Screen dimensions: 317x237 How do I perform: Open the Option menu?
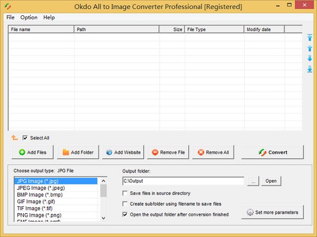pos(29,17)
